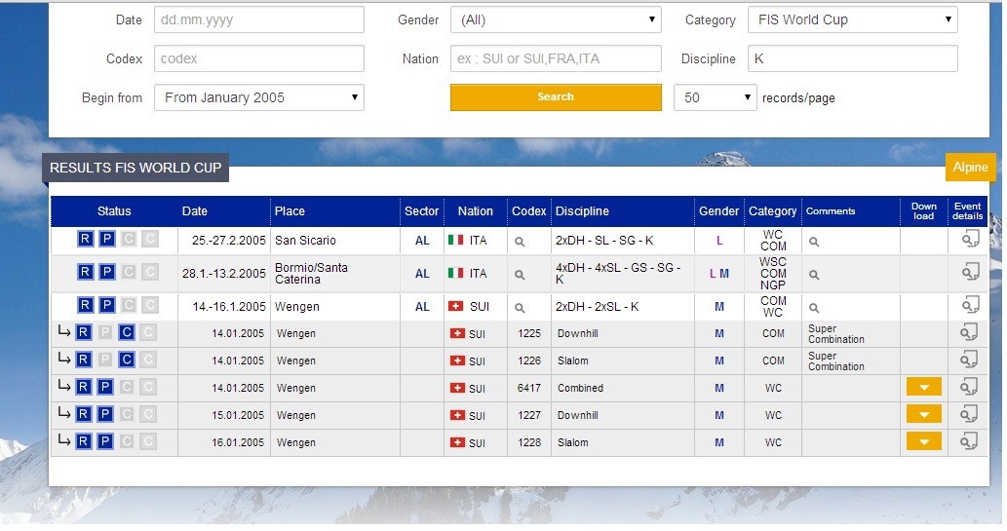Open the Category dropdown showing FIS World Cup
Viewport: 1007px width, 531px height.
click(x=853, y=19)
